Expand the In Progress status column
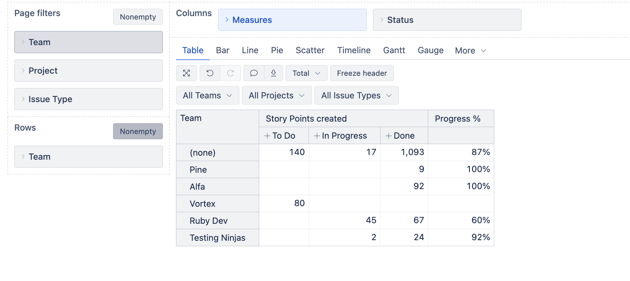630x281 pixels. coord(317,136)
